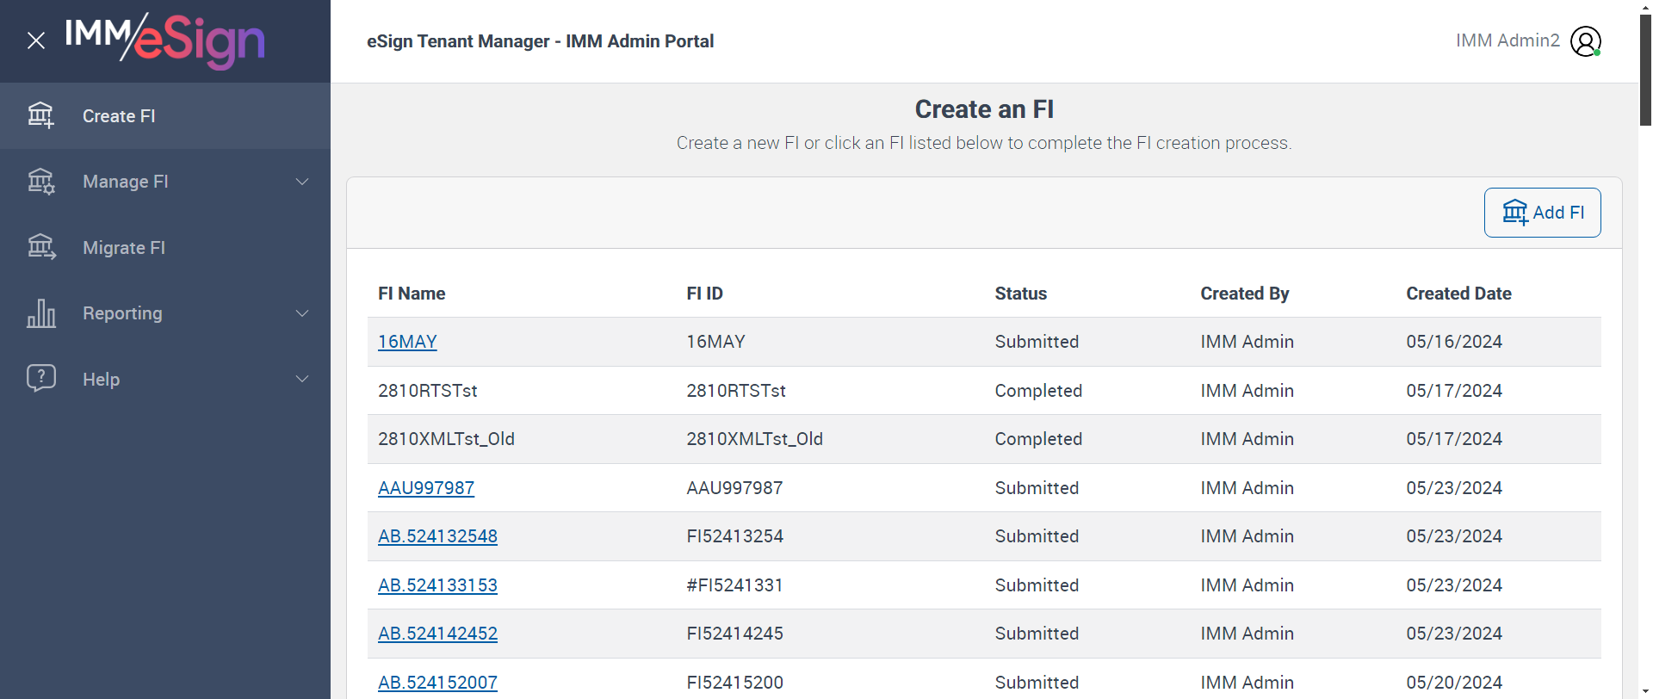Expand the Manage FI submenu chevron
The width and height of the screenshot is (1653, 699).
tap(302, 182)
